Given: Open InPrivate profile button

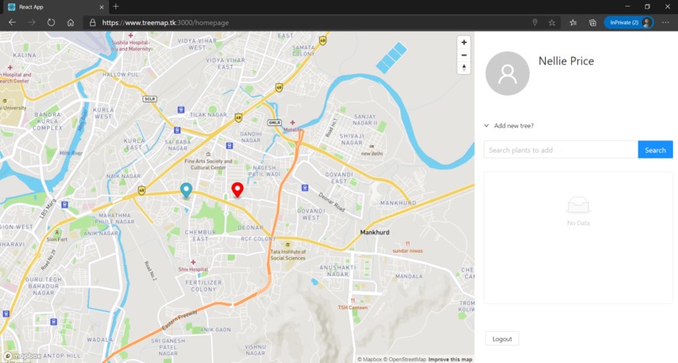Looking at the screenshot, I should pos(628,23).
